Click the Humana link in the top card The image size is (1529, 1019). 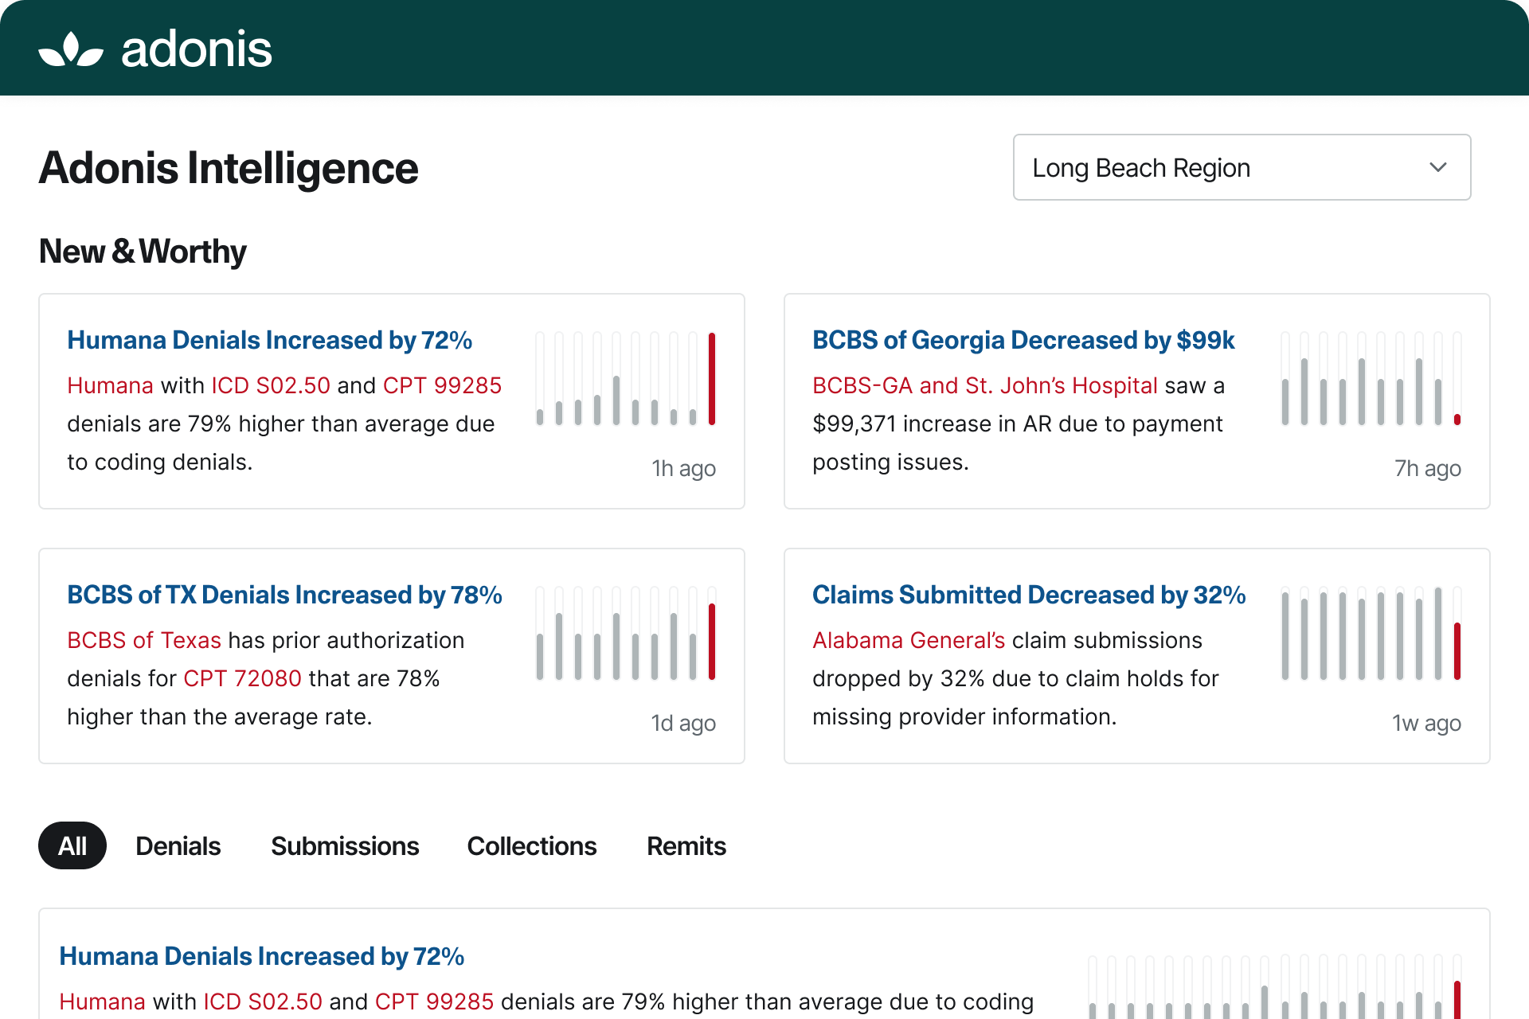pos(110,385)
